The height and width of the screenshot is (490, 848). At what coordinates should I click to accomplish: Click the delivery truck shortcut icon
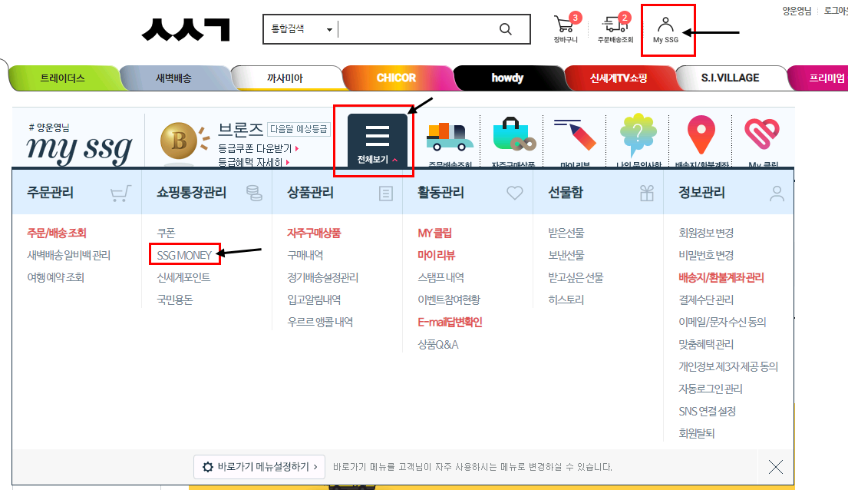click(x=450, y=137)
